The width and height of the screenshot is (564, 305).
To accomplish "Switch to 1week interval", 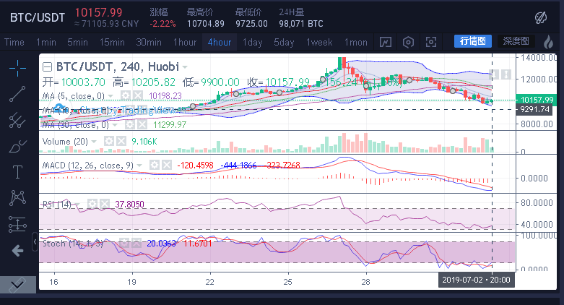I will pyautogui.click(x=319, y=42).
